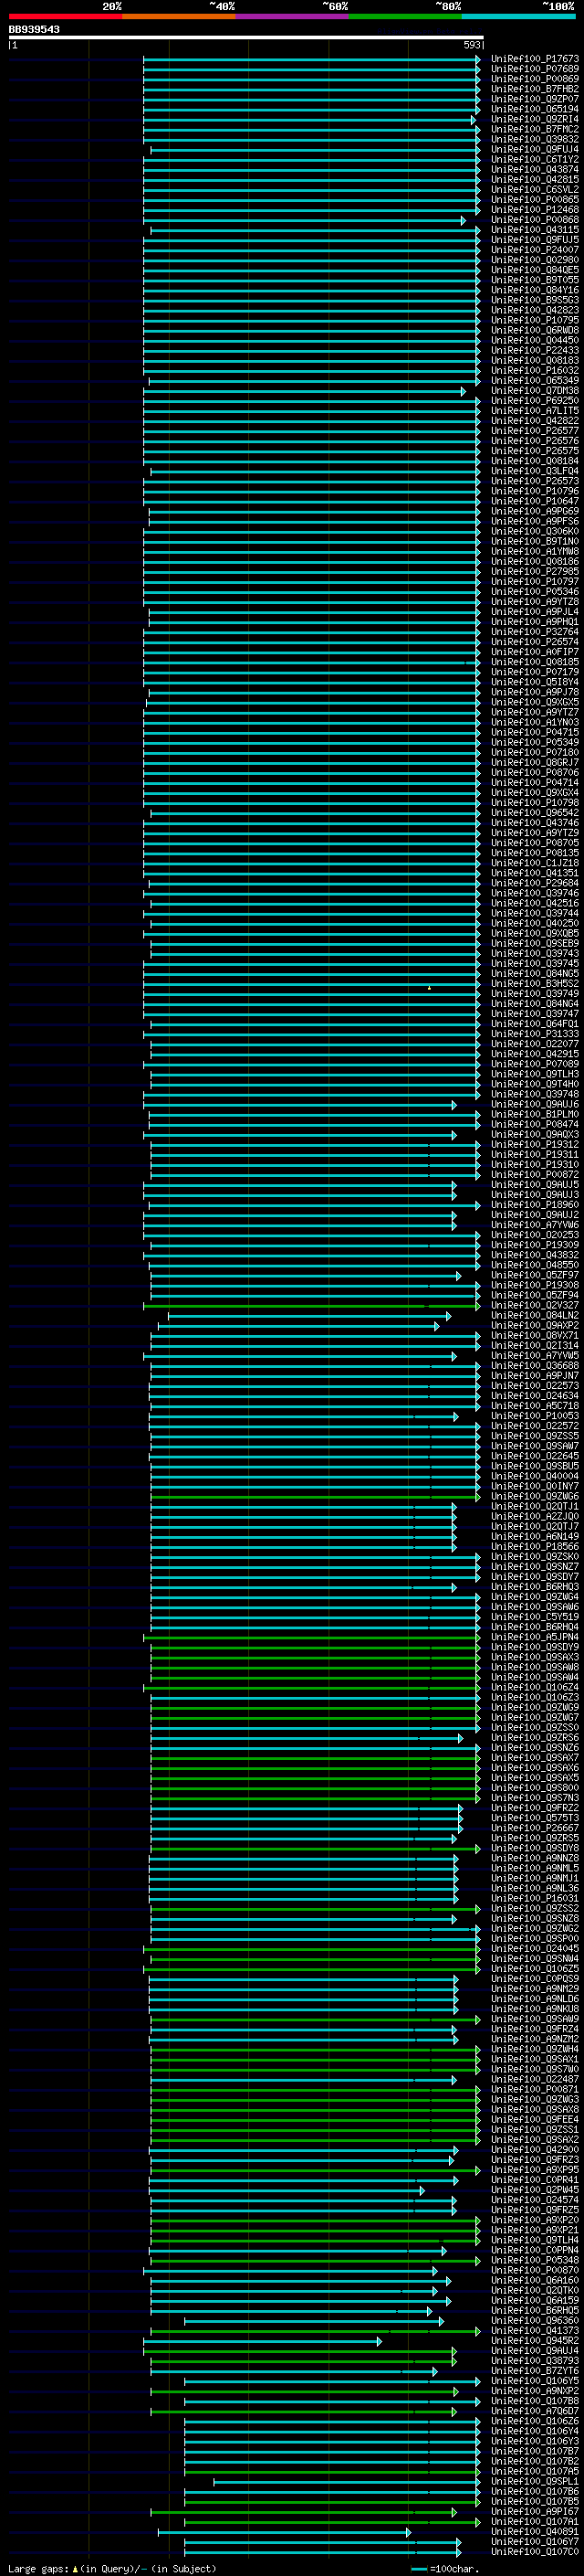This screenshot has height=2576, width=584.
Task: Open hit UniRef100_Q9AXP2
Action: pyautogui.click(x=535, y=1325)
